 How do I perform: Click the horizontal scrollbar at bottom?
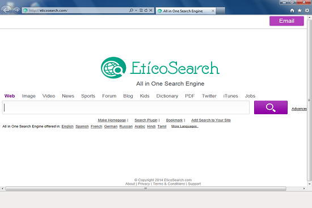click(x=146, y=189)
